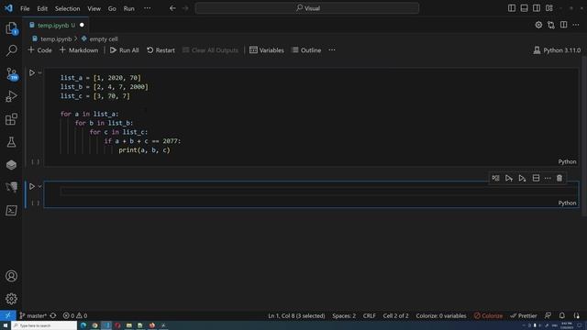Screen dimensions: 587x330
Task: Open the git compare changes icon
Action: pyautogui.click(x=551, y=25)
